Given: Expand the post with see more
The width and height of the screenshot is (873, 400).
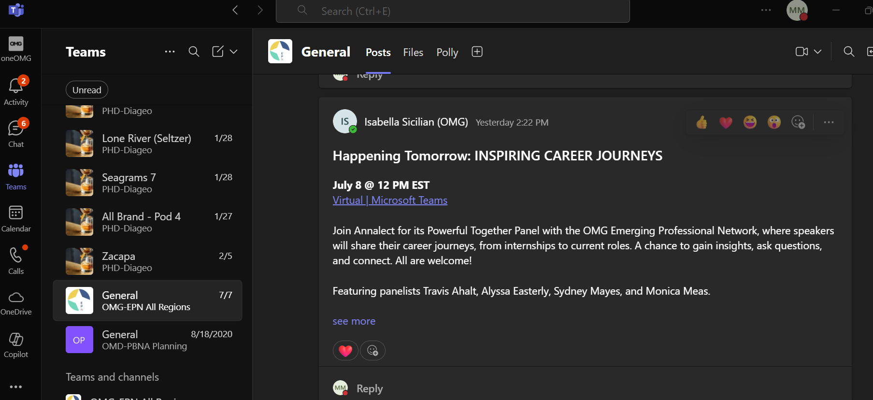Looking at the screenshot, I should pos(354,321).
